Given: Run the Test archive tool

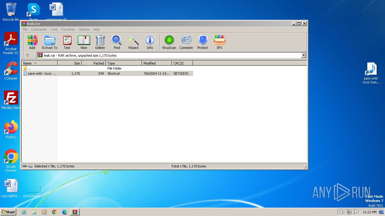Looking at the screenshot, I should click(67, 42).
